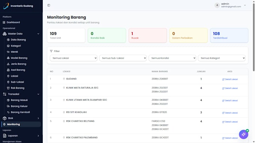Image resolution: width=255 pixels, height=143 pixels.
Task: Expand the Laporan submenu chevron
Action: (x=38, y=136)
